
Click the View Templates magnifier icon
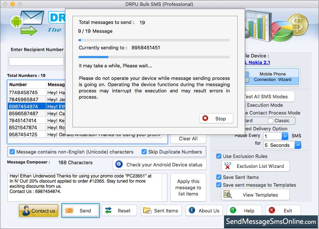(x=228, y=195)
